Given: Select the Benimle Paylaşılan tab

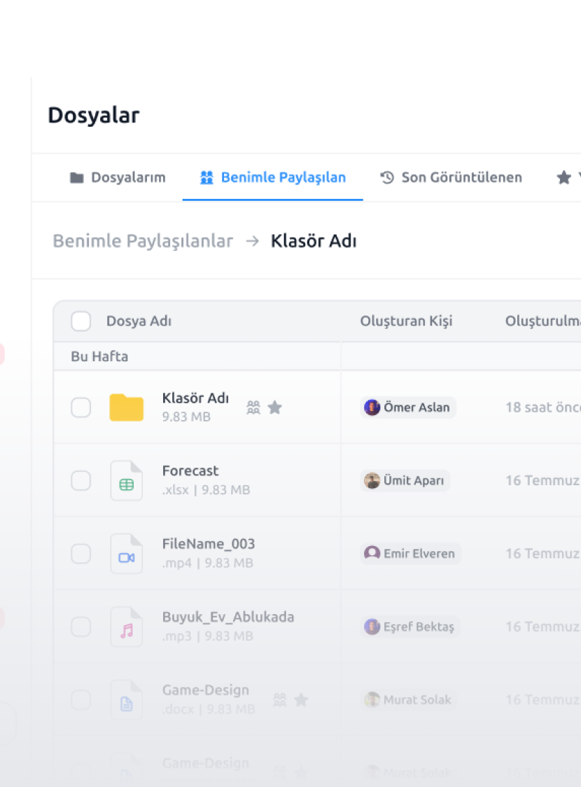Looking at the screenshot, I should [x=273, y=178].
